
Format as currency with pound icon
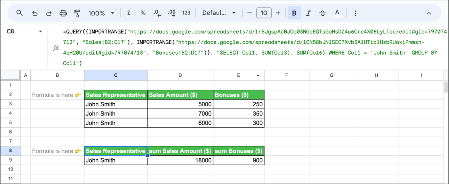click(x=129, y=13)
